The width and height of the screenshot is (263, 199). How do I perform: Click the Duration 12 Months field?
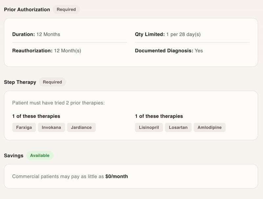click(x=36, y=34)
